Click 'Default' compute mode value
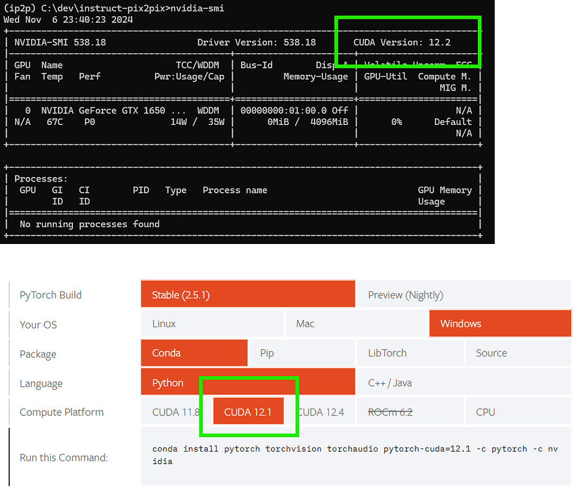 [453, 122]
